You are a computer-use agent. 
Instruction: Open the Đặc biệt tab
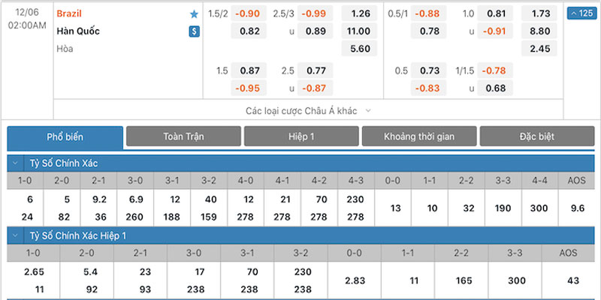point(537,136)
